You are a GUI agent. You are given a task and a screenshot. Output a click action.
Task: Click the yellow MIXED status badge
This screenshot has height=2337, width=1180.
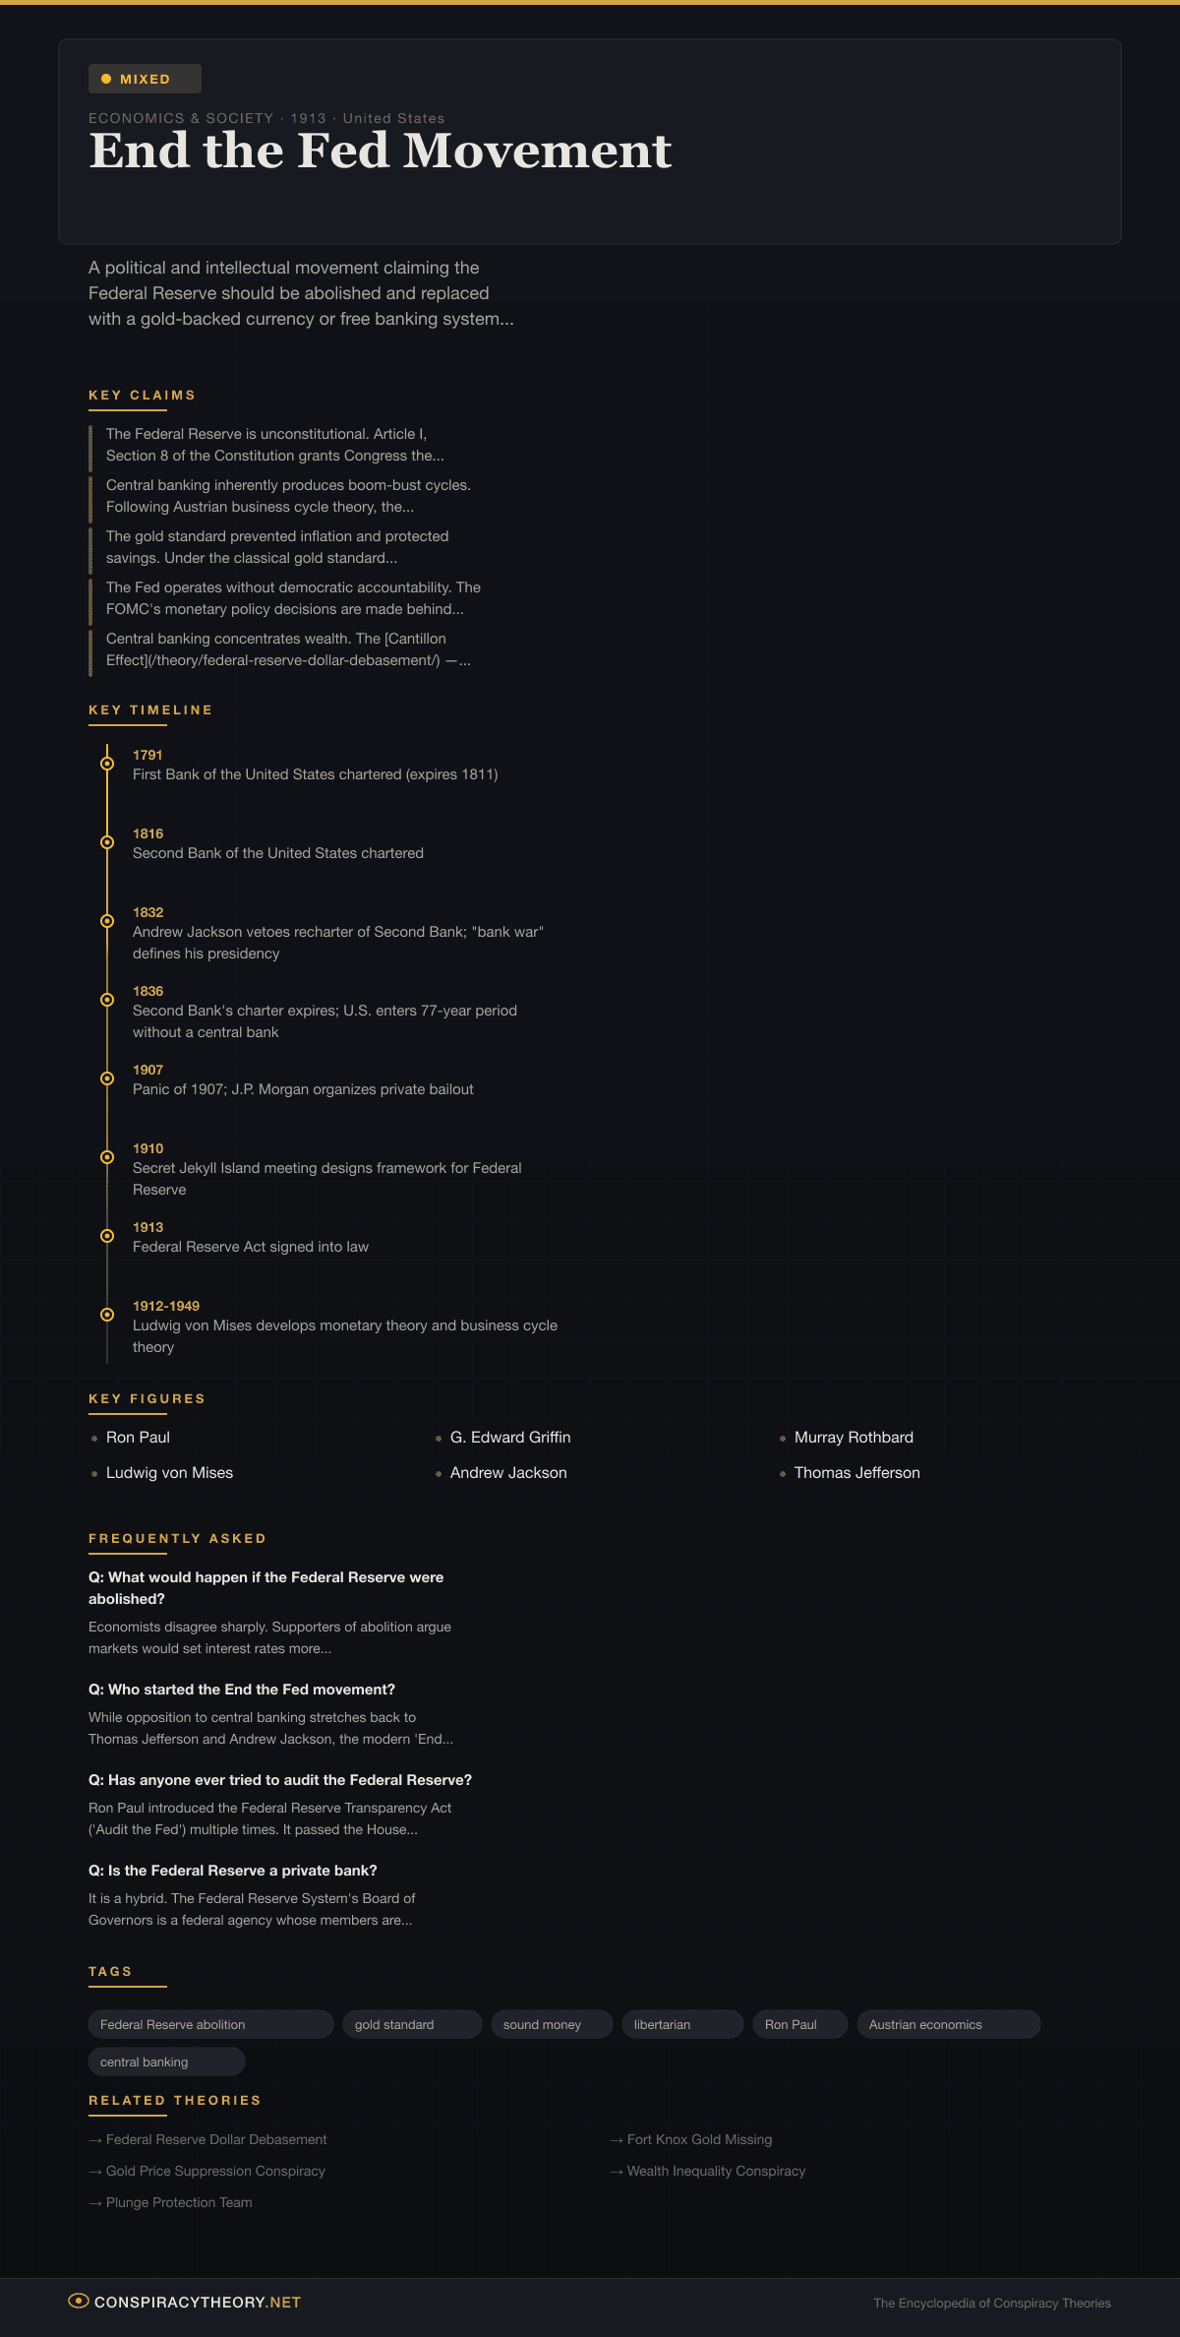click(x=145, y=79)
